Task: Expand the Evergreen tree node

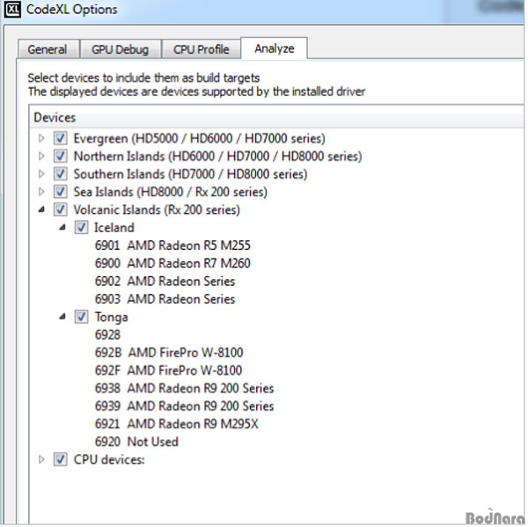Action: 41,138
